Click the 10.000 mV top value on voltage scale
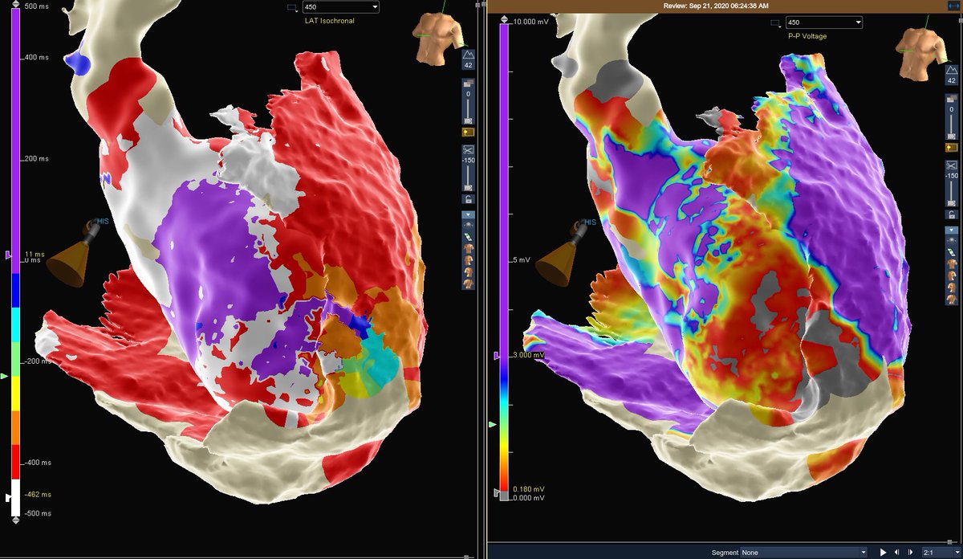The image size is (963, 559). point(532,22)
